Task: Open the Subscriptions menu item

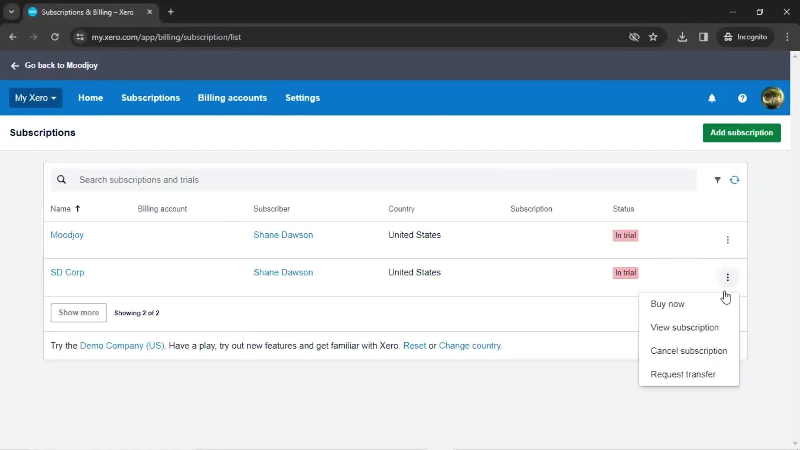Action: (150, 98)
